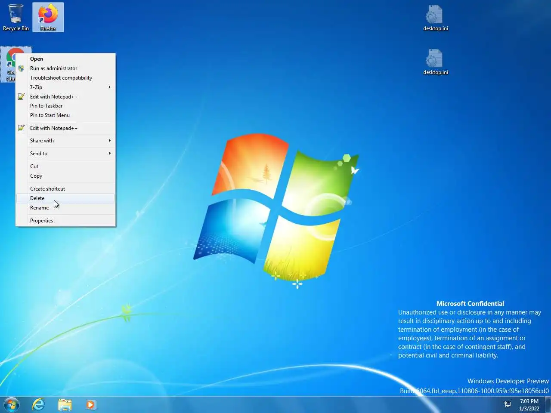Click the Notepad++ icon in second Edit entry
Screen dimensions: 551x413
tap(21, 128)
